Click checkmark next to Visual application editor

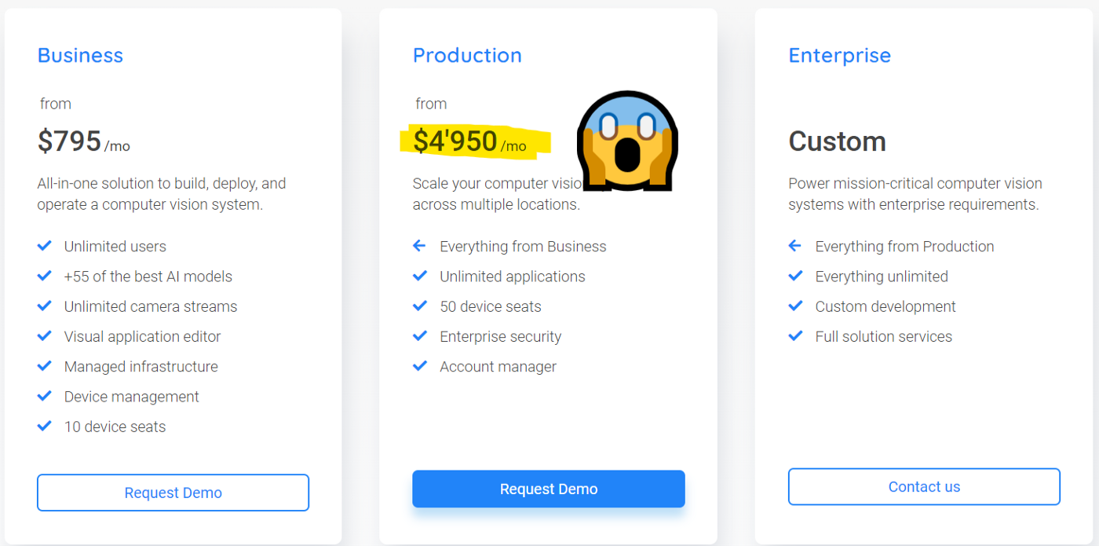[45, 336]
